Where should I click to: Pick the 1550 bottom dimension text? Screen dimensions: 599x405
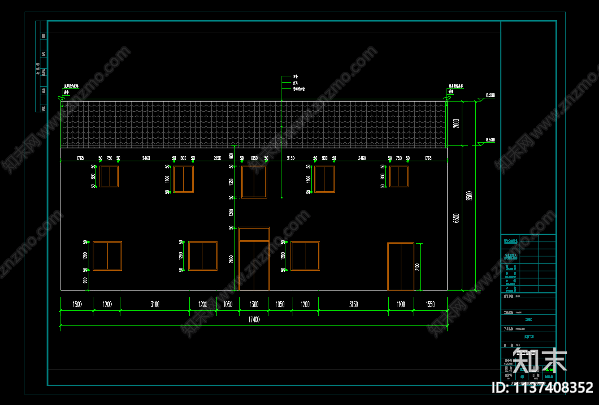click(430, 304)
